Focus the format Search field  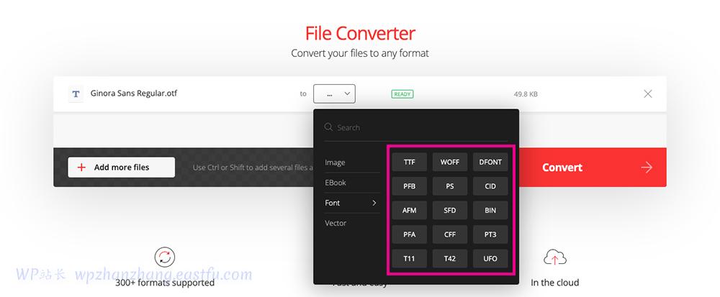pos(415,127)
